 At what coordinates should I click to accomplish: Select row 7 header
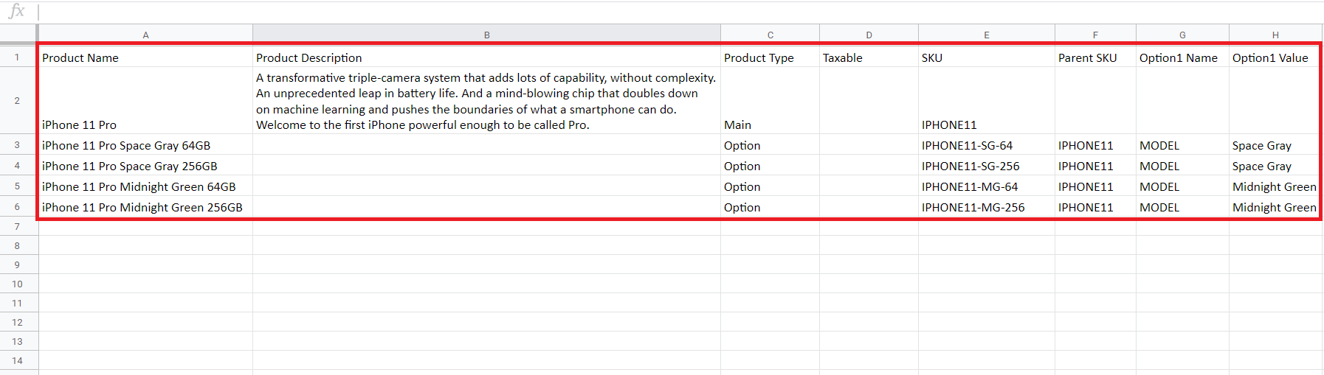click(18, 226)
